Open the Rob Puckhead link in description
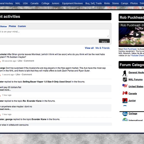This screenshot has height=144, width=144. pyautogui.click(x=130, y=49)
